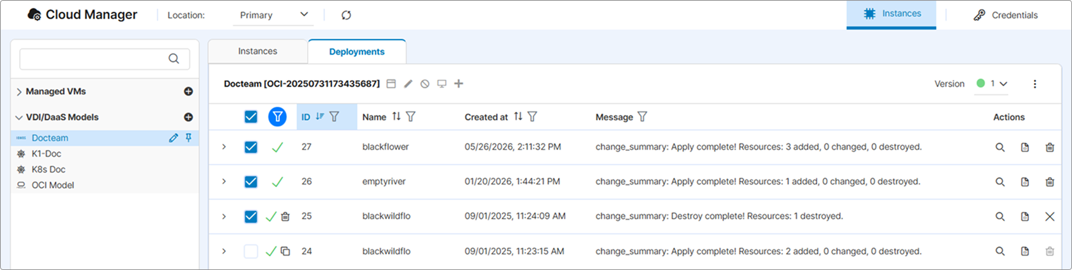Image resolution: width=1072 pixels, height=270 pixels.
Task: Open the Version dropdown
Action: pyautogui.click(x=991, y=84)
